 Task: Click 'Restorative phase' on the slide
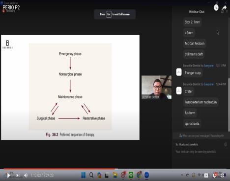pos(94,118)
